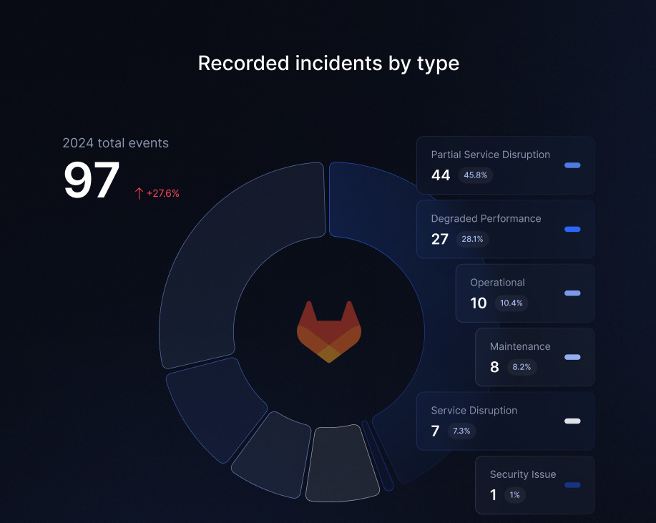
Task: Click the 1% percentage badge
Action: 514,495
